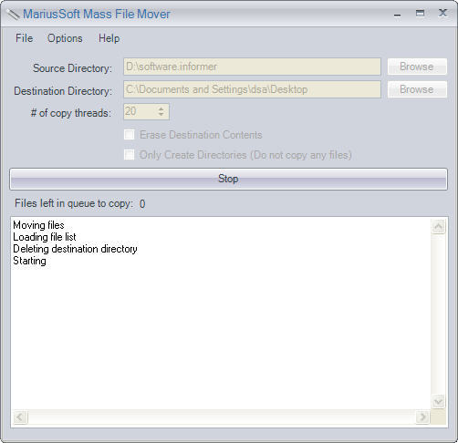Toggle Only Create Directories checkbox
Screen dimensions: 458x443
pyautogui.click(x=130, y=155)
